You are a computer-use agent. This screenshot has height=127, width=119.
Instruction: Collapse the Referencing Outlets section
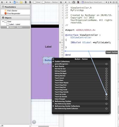pos(53,101)
